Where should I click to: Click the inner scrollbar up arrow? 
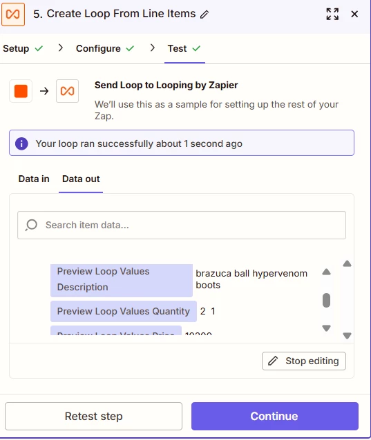tap(326, 272)
